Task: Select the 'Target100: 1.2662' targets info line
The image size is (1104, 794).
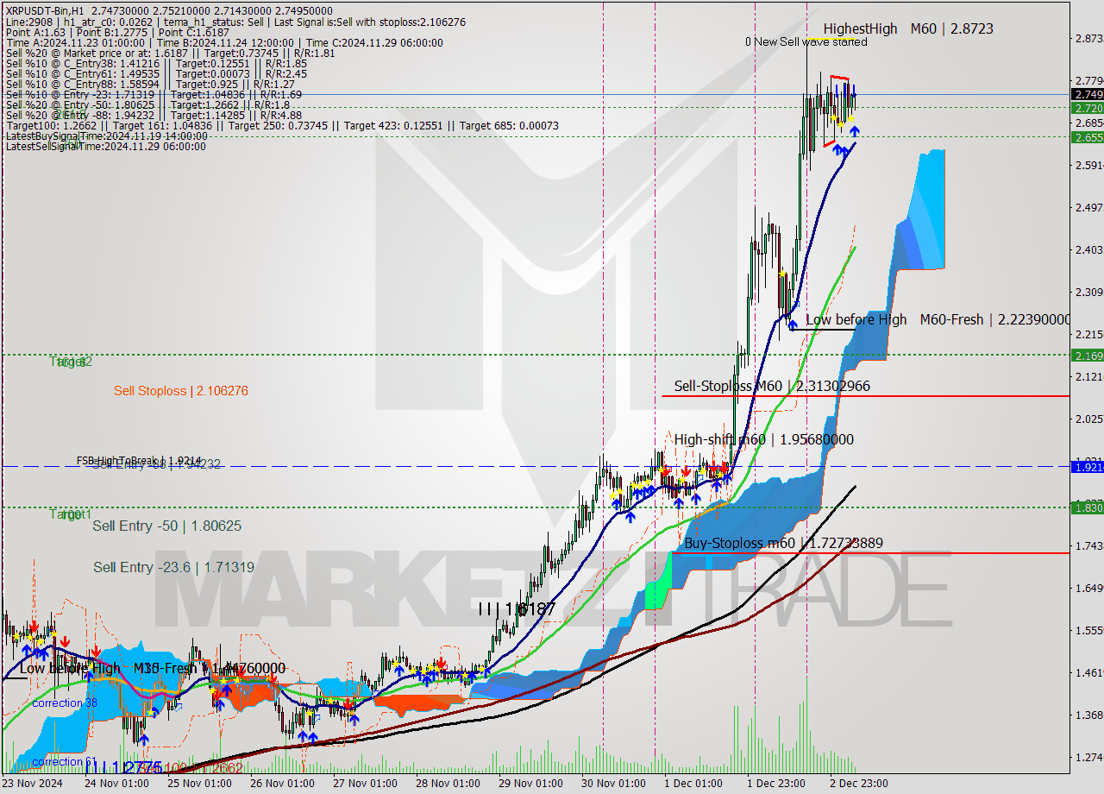Action: coord(282,126)
